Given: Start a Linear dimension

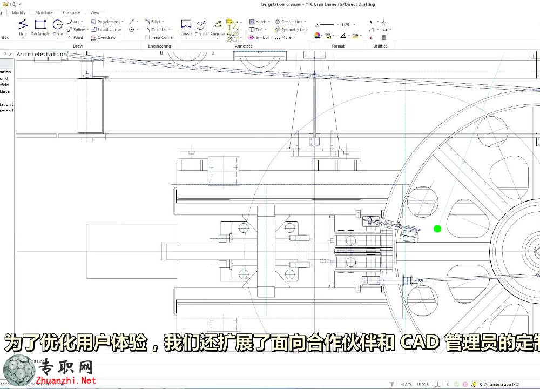Looking at the screenshot, I should [x=186, y=28].
